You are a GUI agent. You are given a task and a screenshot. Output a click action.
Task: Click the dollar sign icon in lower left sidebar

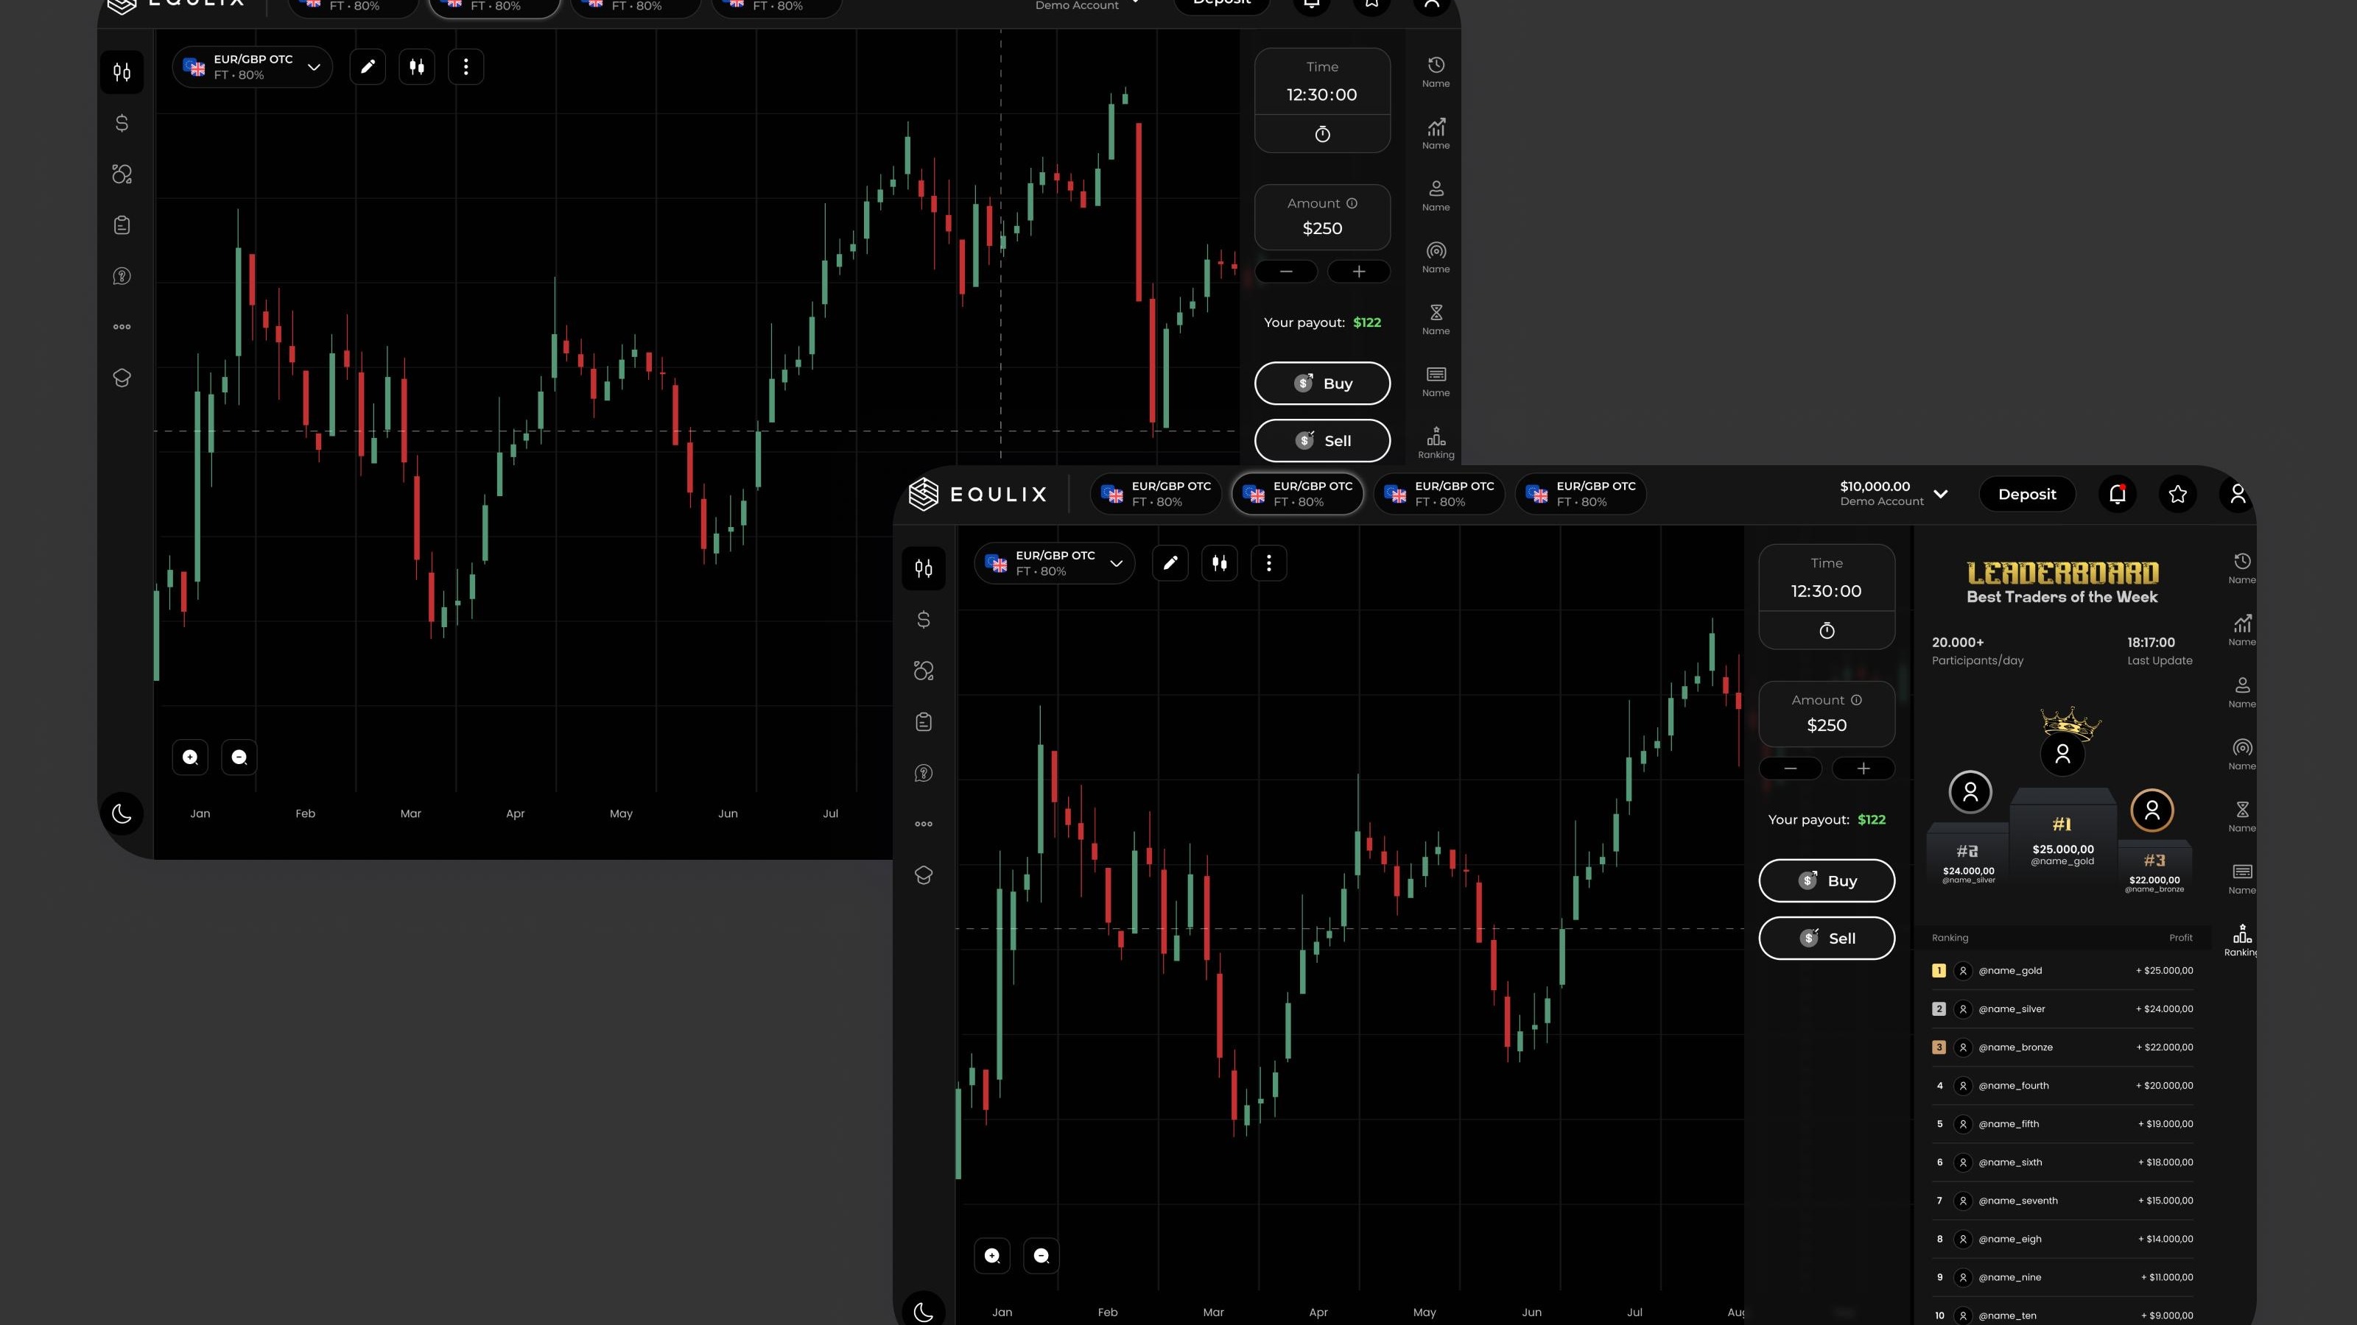pyautogui.click(x=923, y=620)
